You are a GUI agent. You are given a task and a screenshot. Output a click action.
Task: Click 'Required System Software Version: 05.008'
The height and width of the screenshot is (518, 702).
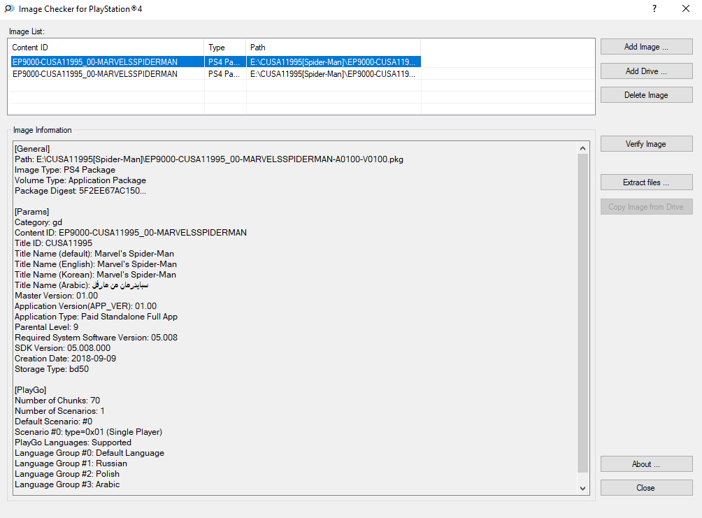click(96, 338)
